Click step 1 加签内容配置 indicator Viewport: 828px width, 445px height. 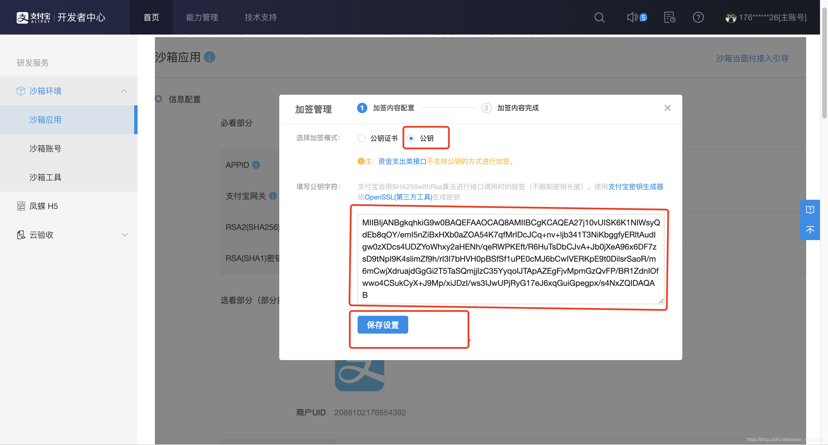tap(386, 108)
